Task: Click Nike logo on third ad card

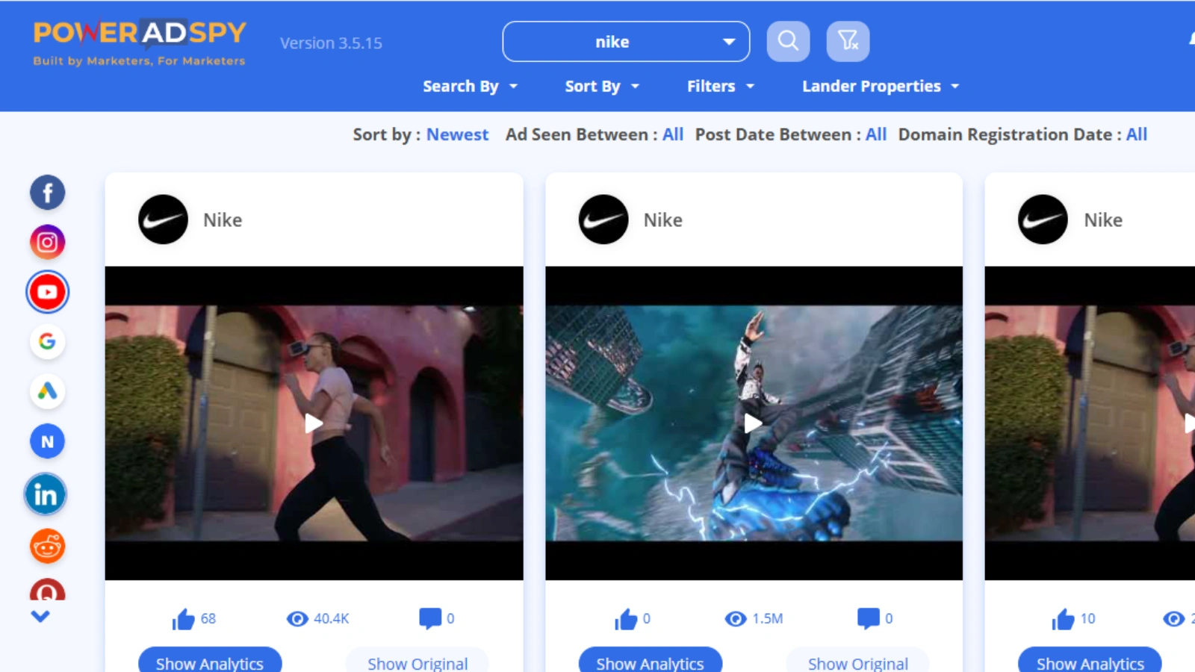Action: pyautogui.click(x=1043, y=220)
